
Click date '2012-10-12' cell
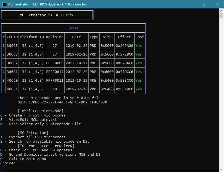click(x=76, y=81)
